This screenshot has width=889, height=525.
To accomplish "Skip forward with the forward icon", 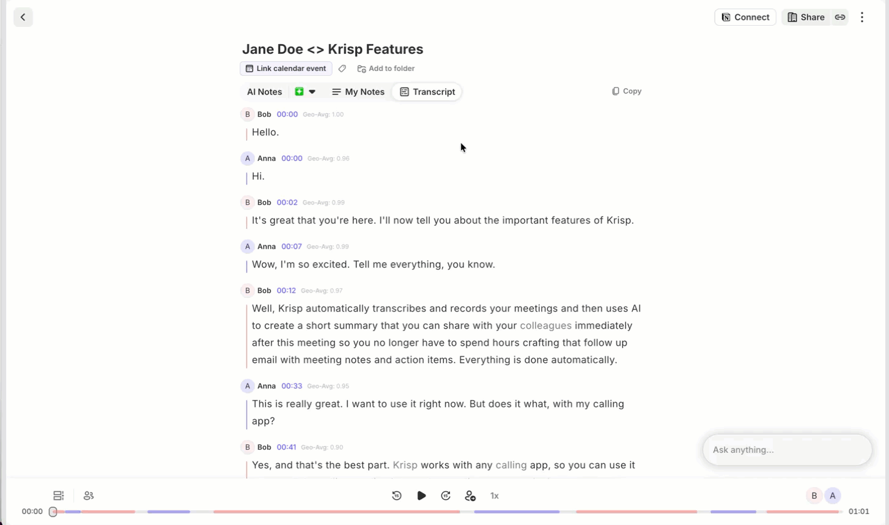I will pos(446,496).
